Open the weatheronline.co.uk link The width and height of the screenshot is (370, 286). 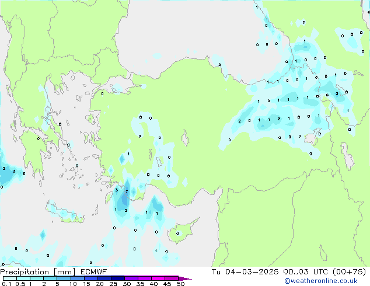(x=321, y=281)
